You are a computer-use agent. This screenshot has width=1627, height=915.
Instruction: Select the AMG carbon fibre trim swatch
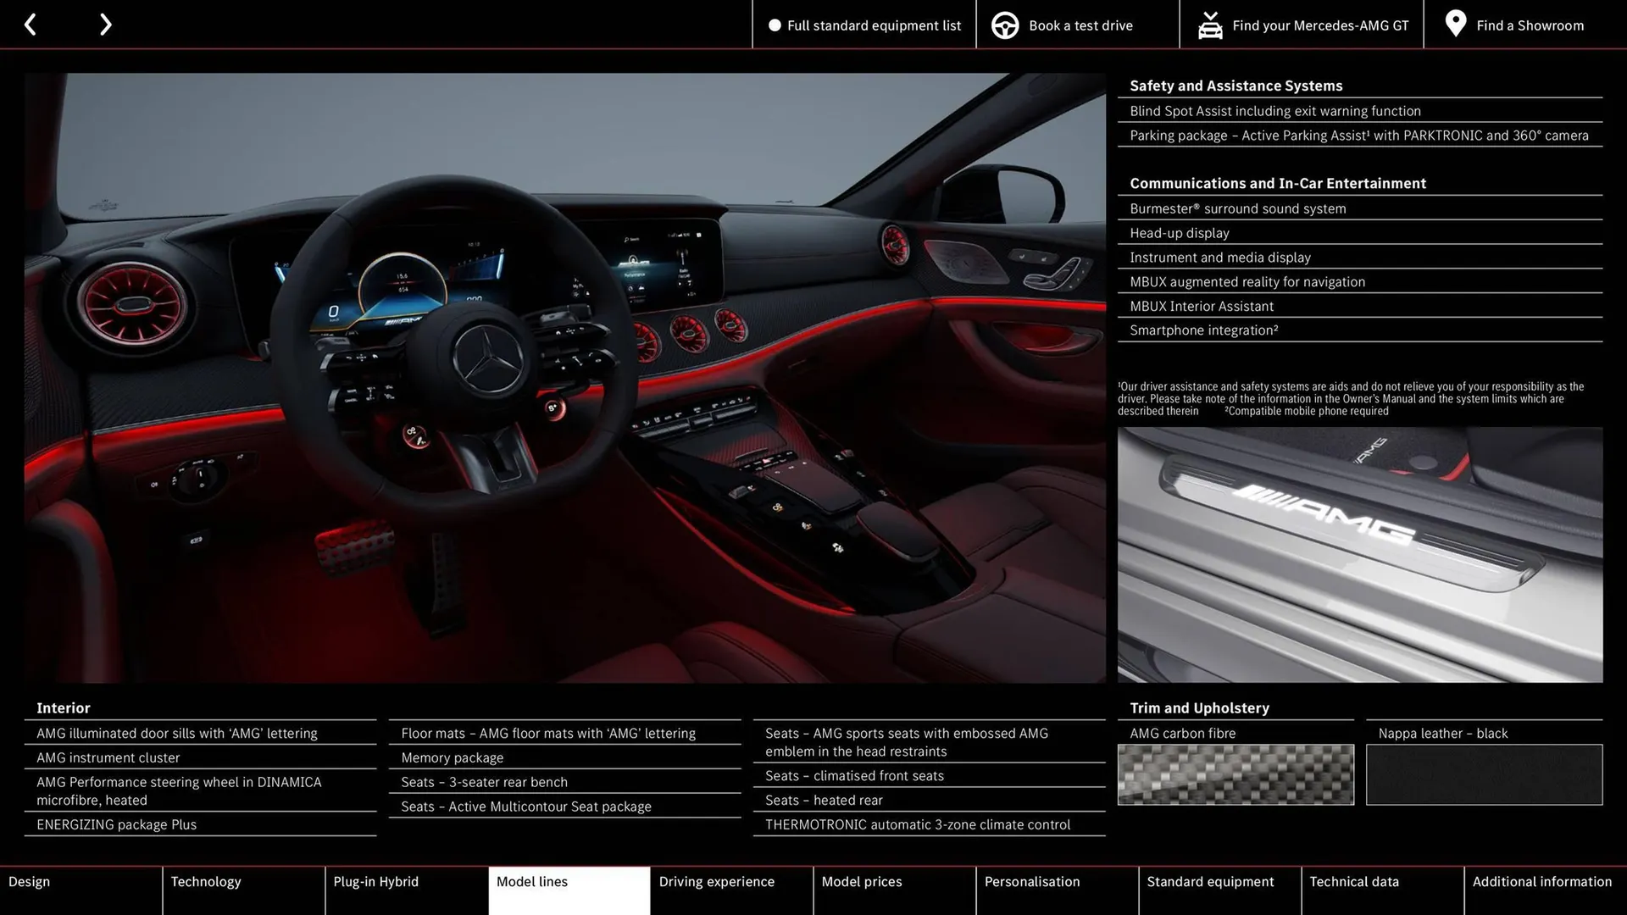[1236, 774]
